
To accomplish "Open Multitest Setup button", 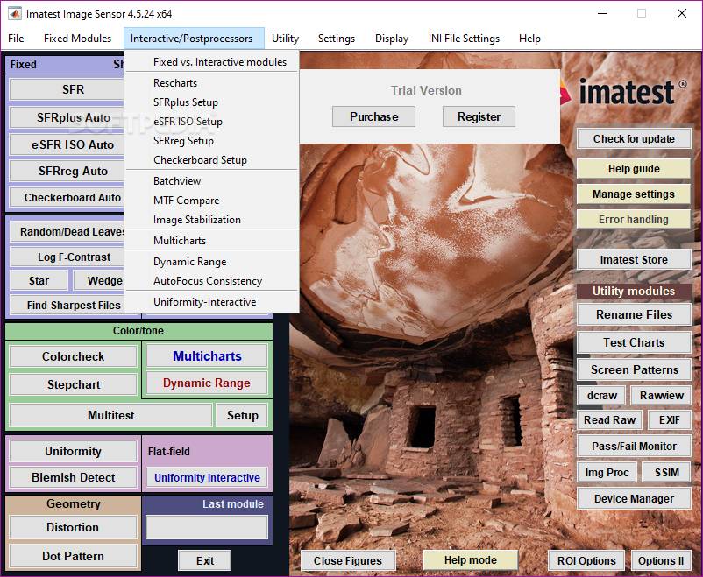I will coord(242,415).
